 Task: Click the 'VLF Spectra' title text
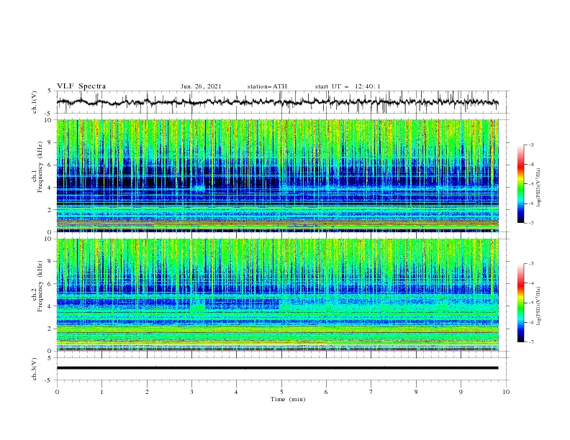81,86
